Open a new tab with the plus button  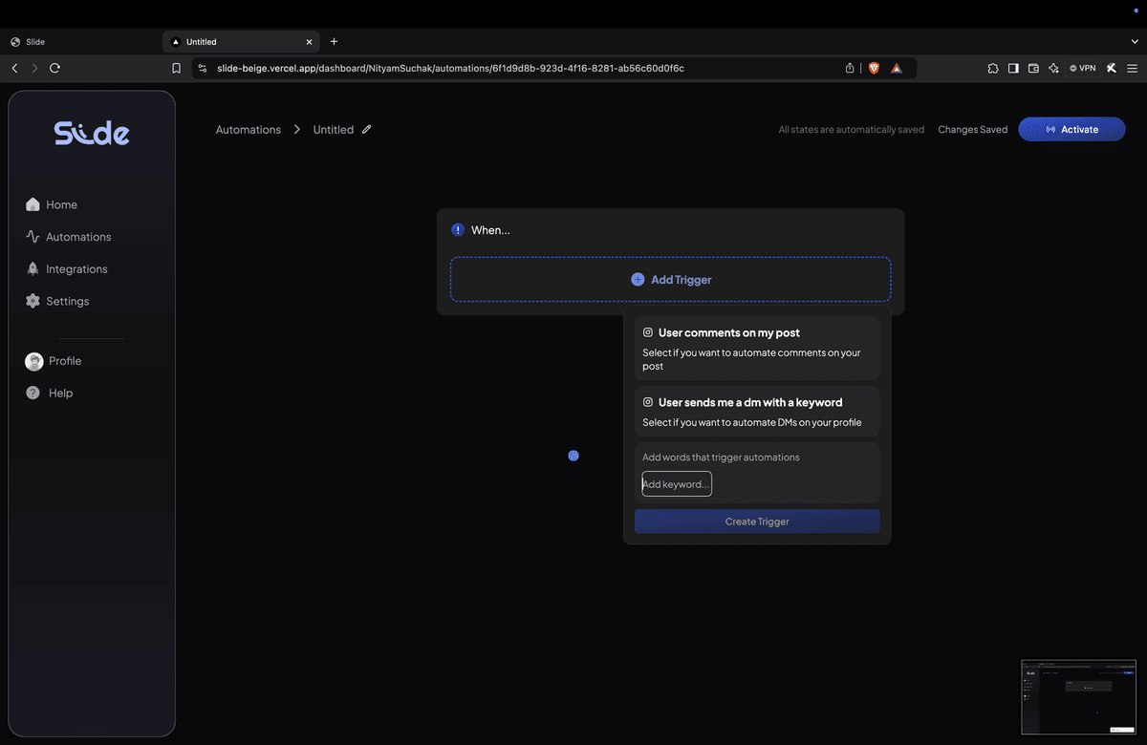click(334, 41)
